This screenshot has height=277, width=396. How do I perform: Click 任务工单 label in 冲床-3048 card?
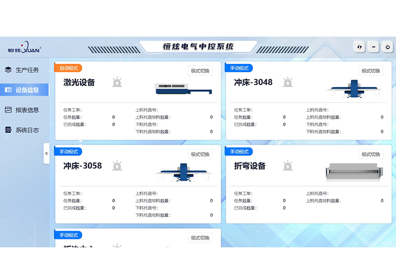point(244,110)
